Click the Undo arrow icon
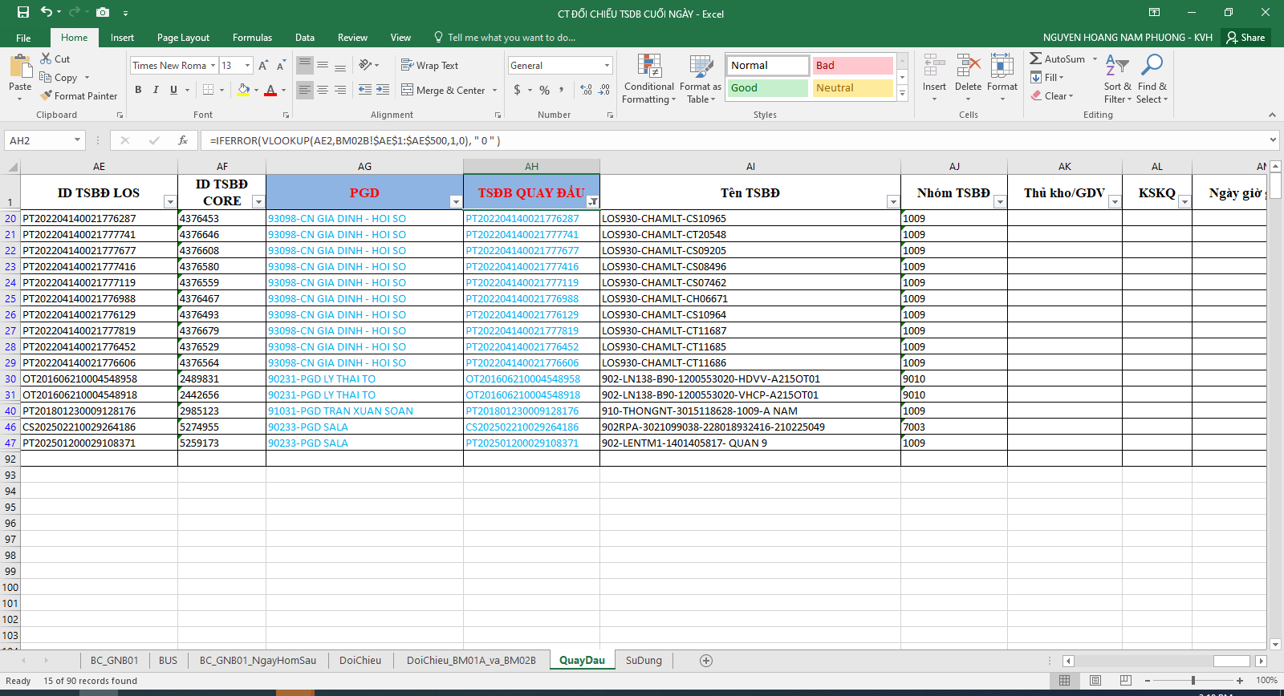The width and height of the screenshot is (1284, 696). [x=47, y=13]
